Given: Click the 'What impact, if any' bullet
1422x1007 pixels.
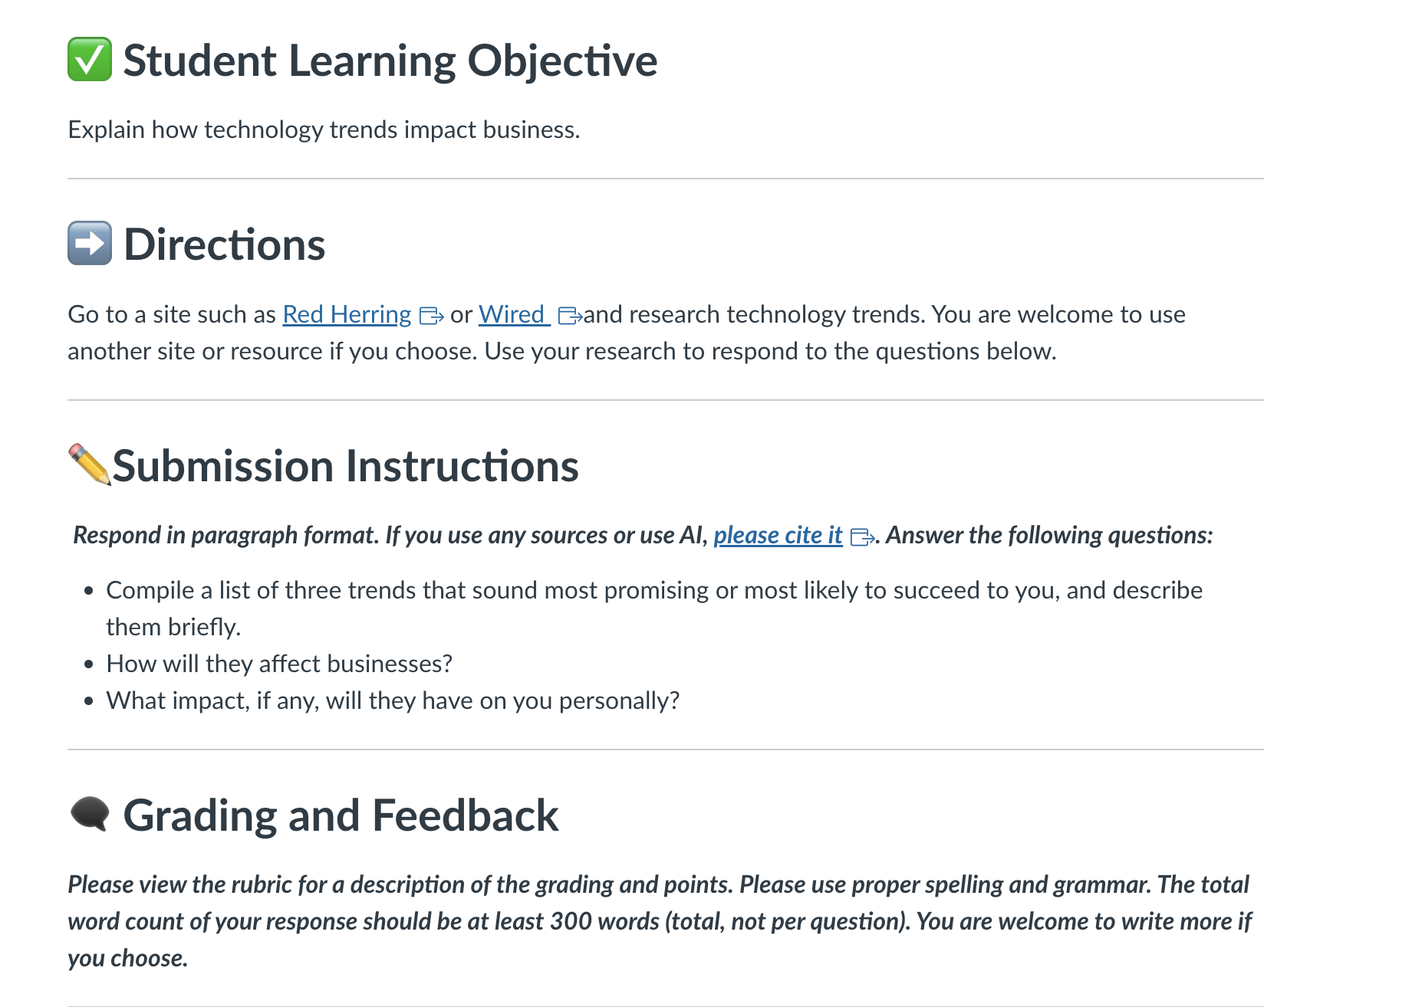Looking at the screenshot, I should (393, 700).
